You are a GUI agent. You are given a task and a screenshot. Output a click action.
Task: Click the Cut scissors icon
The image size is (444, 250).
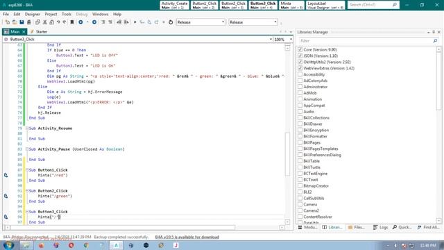44,22
